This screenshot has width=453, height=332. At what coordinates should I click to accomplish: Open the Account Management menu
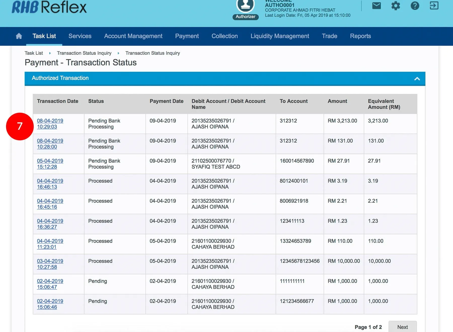coord(133,36)
